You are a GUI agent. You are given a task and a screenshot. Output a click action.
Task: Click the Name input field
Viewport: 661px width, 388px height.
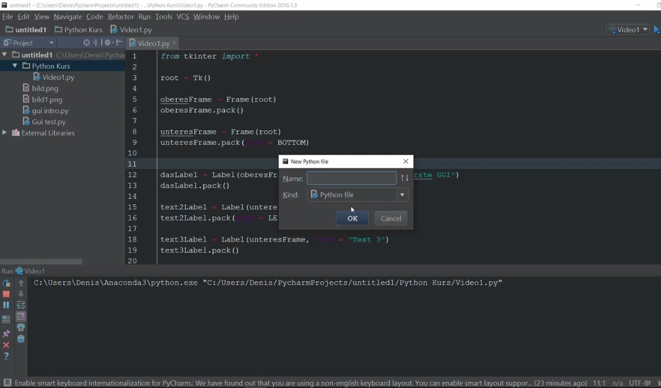(351, 178)
